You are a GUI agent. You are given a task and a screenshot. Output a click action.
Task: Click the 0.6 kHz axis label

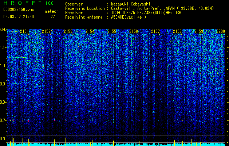[3, 139]
